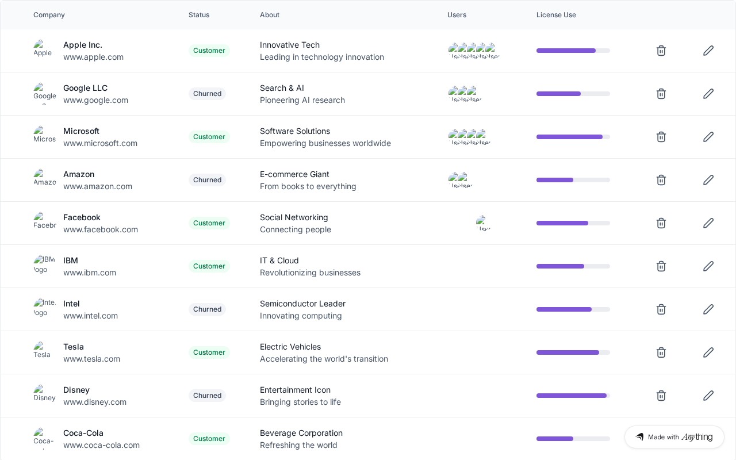Click the Customer badge for Microsoft
Viewport: 736px width, 460px height.
[x=209, y=137]
